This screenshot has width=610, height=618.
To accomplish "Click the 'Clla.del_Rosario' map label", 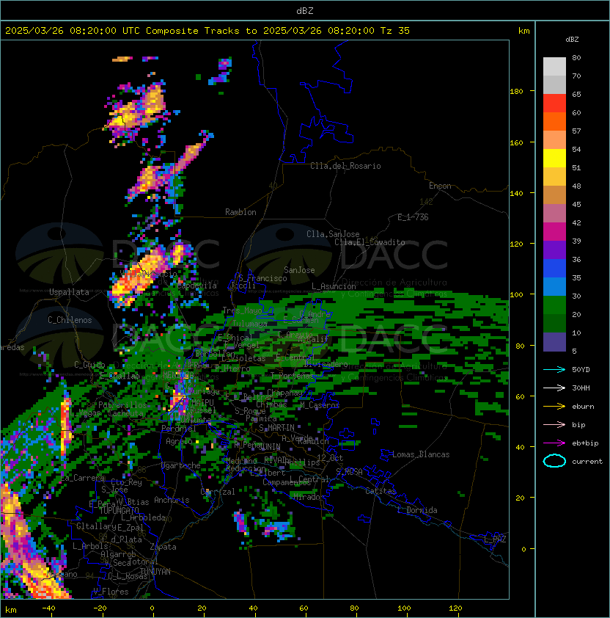I will tap(345, 166).
